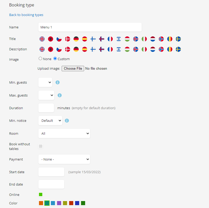Select the German flag in Title row
Screen dimensions: 209x208
76,39
